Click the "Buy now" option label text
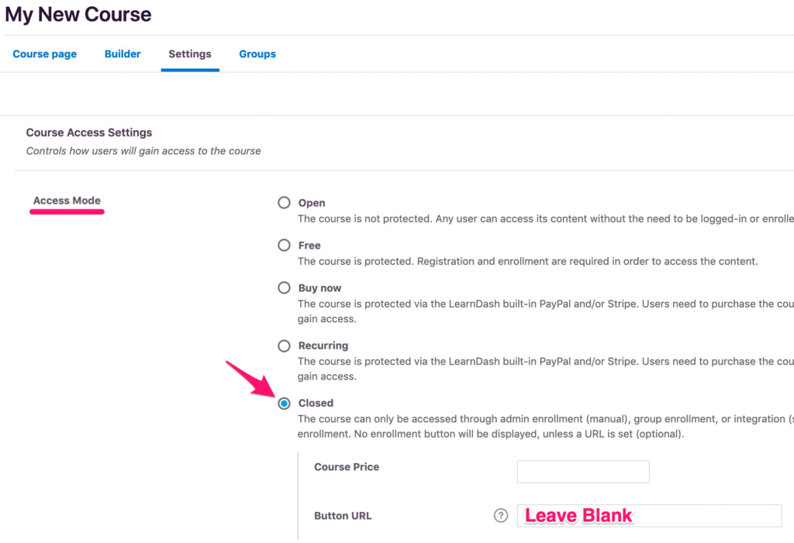Image resolution: width=794 pixels, height=543 pixels. pyautogui.click(x=319, y=288)
